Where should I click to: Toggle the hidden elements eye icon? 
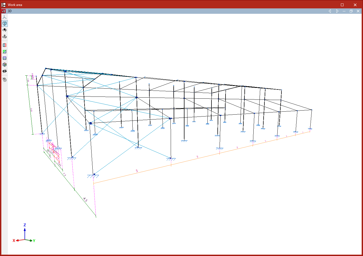point(4,71)
